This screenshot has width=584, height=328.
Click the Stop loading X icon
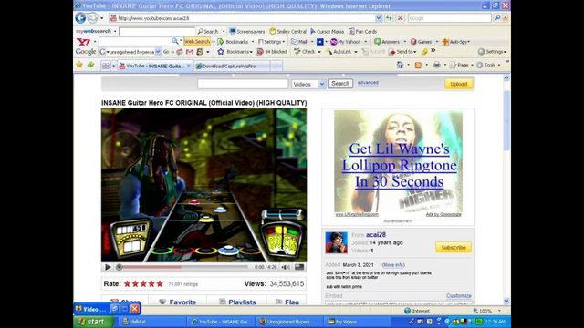tap(400, 18)
